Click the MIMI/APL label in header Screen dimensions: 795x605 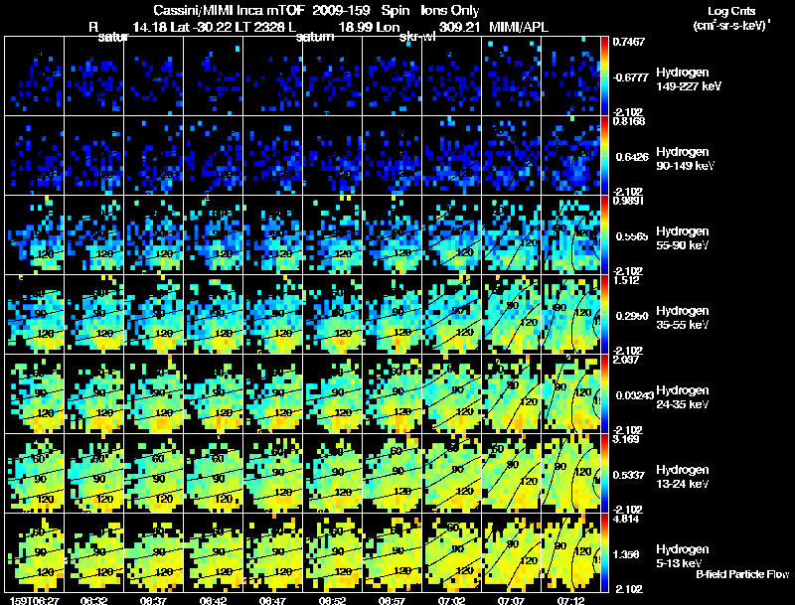[x=518, y=27]
